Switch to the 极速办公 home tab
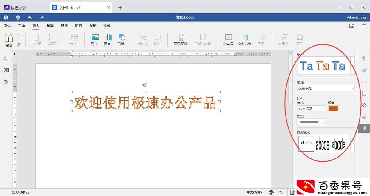The height and width of the screenshot is (196, 370). [19, 7]
